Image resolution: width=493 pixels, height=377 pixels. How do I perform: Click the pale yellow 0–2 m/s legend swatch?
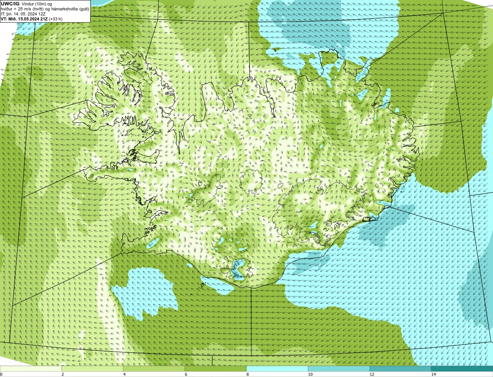(x=31, y=369)
